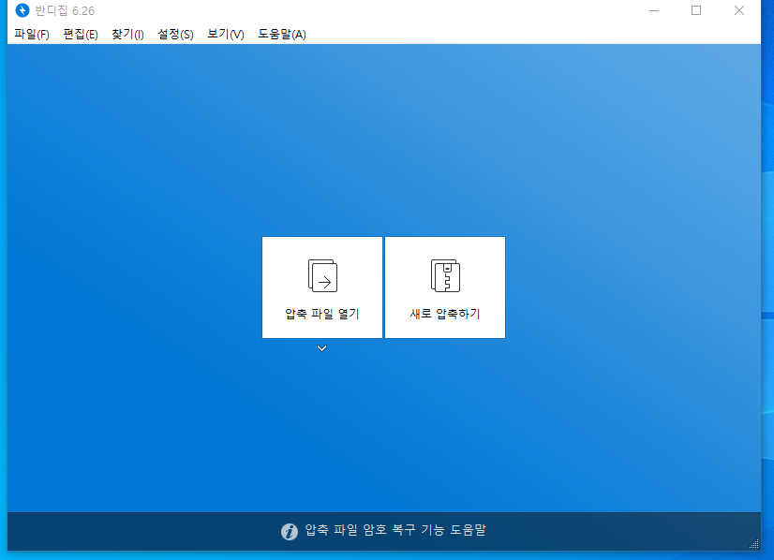Open the 설정(S) menu
The height and width of the screenshot is (560, 774).
[175, 34]
